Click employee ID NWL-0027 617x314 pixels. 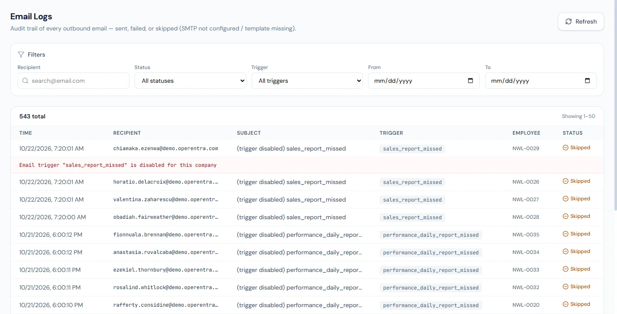[526, 199]
